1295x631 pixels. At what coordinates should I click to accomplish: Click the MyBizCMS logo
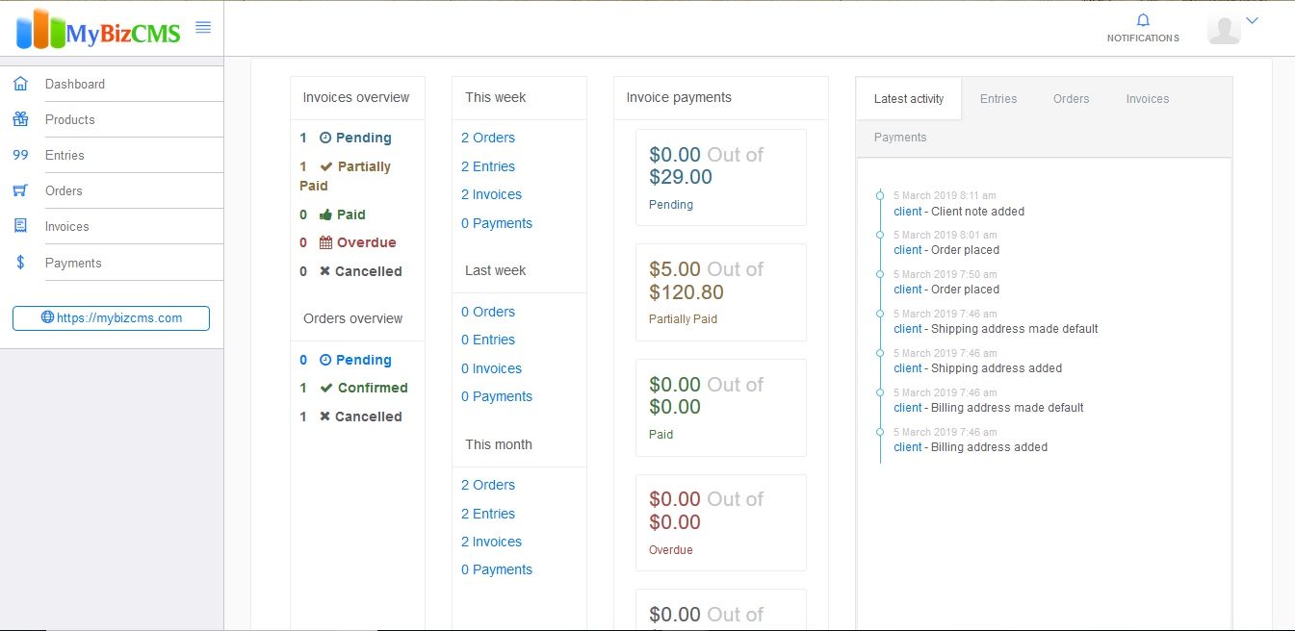click(98, 30)
